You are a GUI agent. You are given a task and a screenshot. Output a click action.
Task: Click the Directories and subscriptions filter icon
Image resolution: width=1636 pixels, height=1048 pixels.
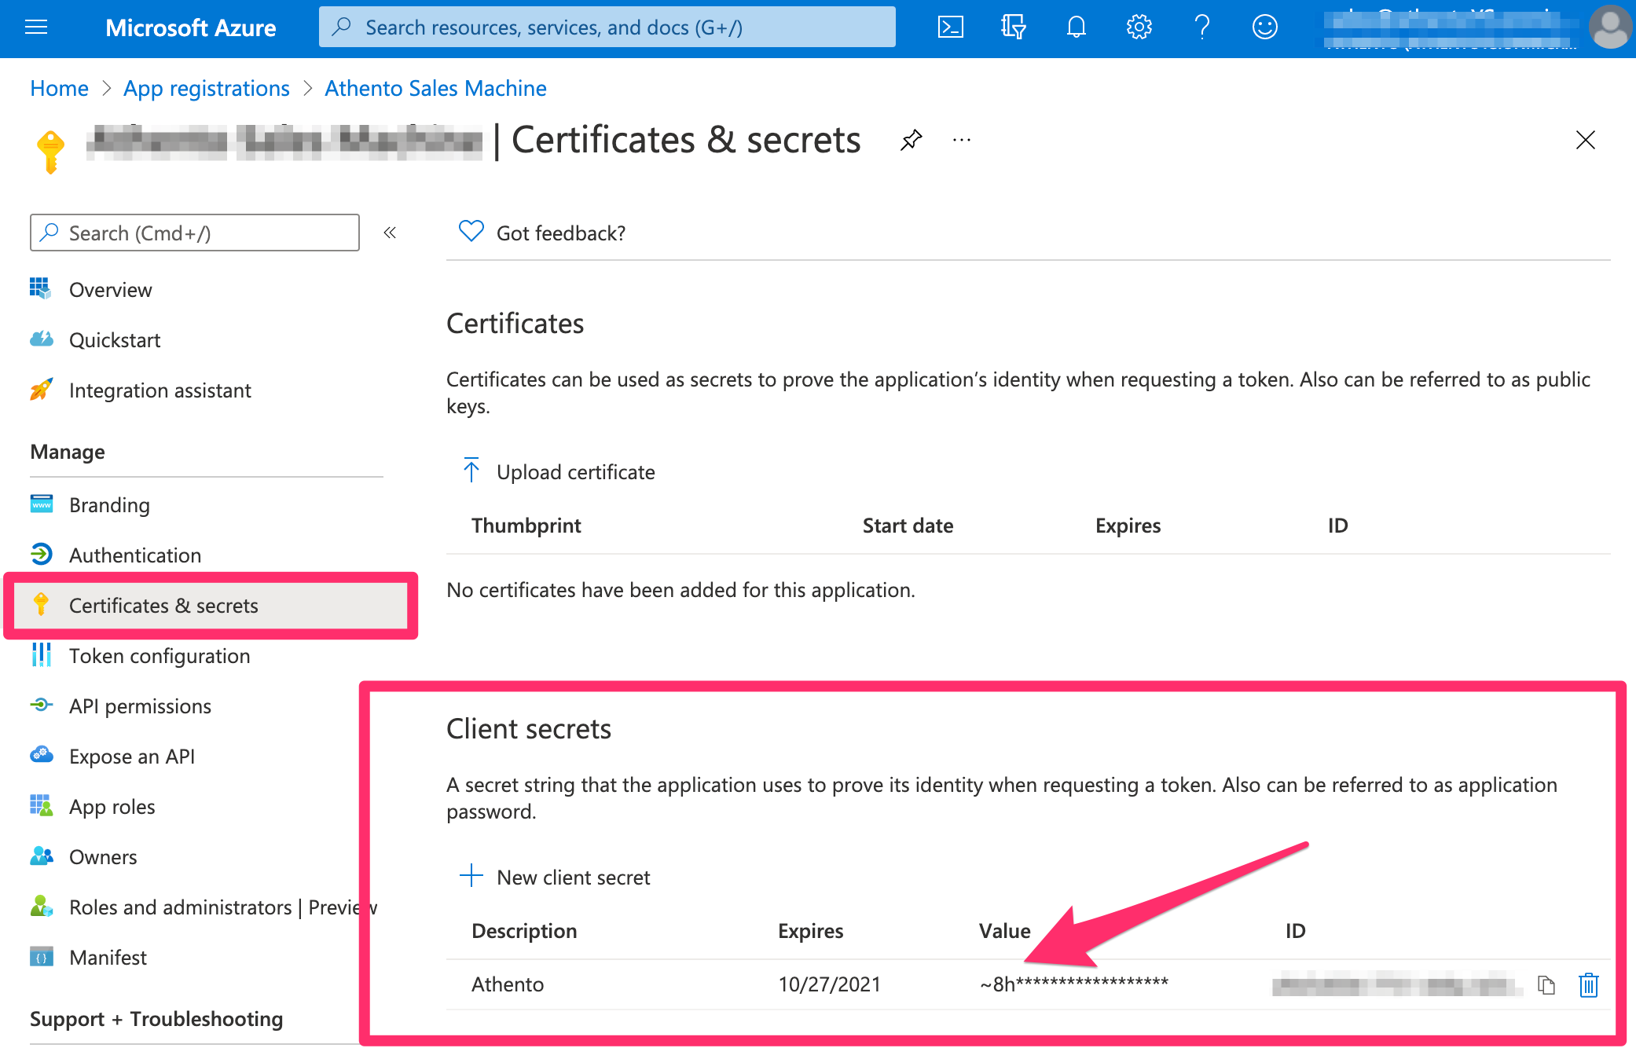point(1013,27)
